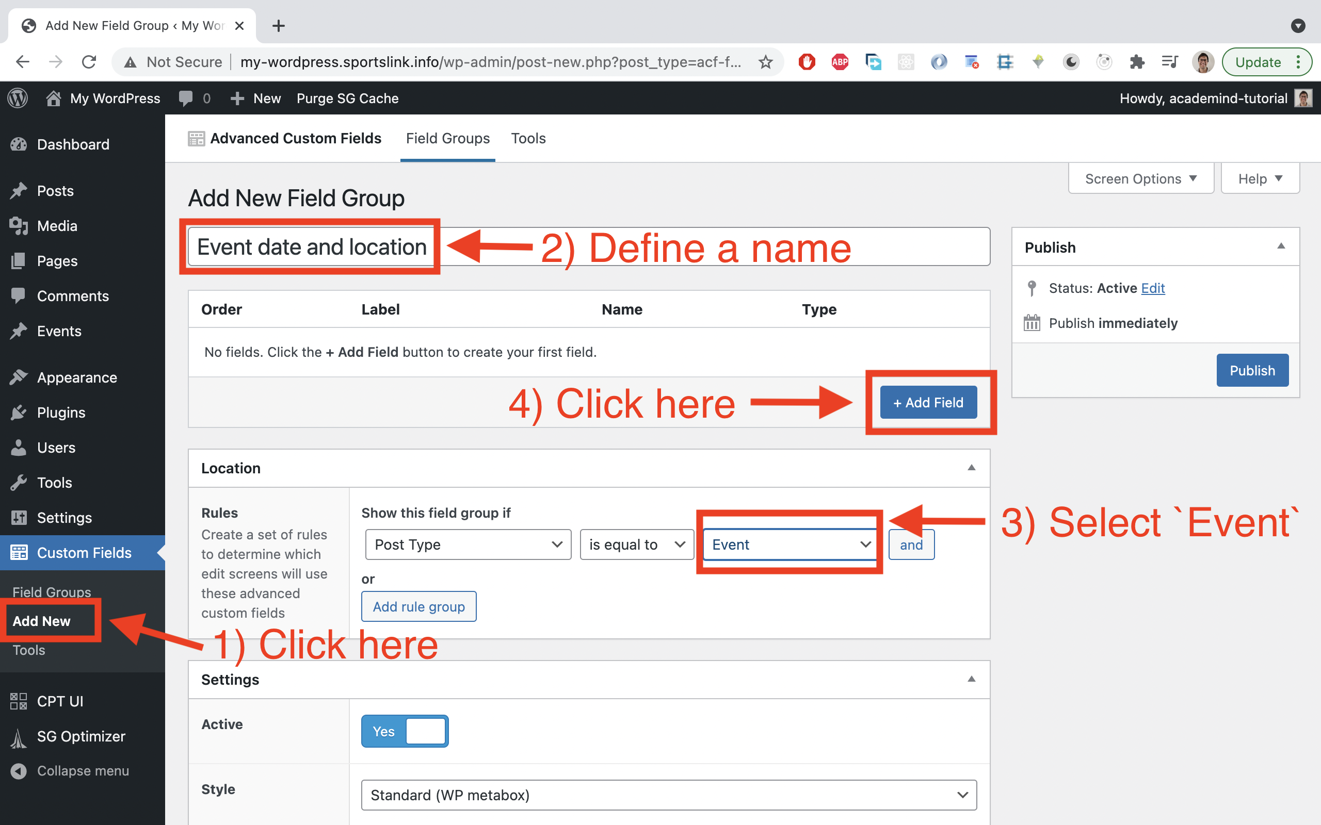This screenshot has width=1321, height=825.
Task: Open the Event post type dropdown
Action: coord(790,544)
